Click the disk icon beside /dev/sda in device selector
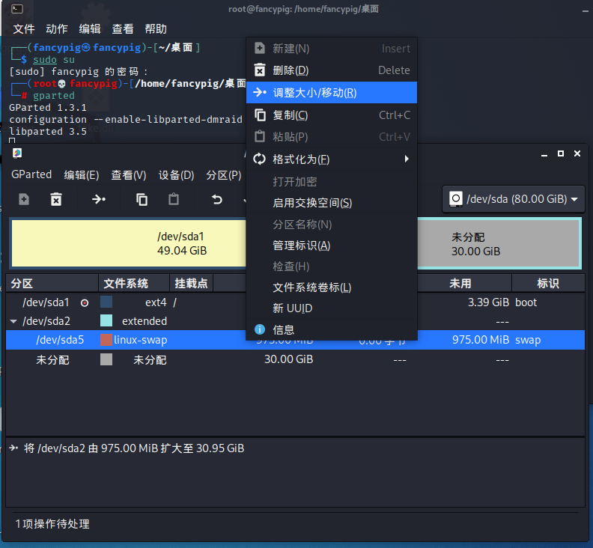The image size is (593, 548). (x=456, y=199)
